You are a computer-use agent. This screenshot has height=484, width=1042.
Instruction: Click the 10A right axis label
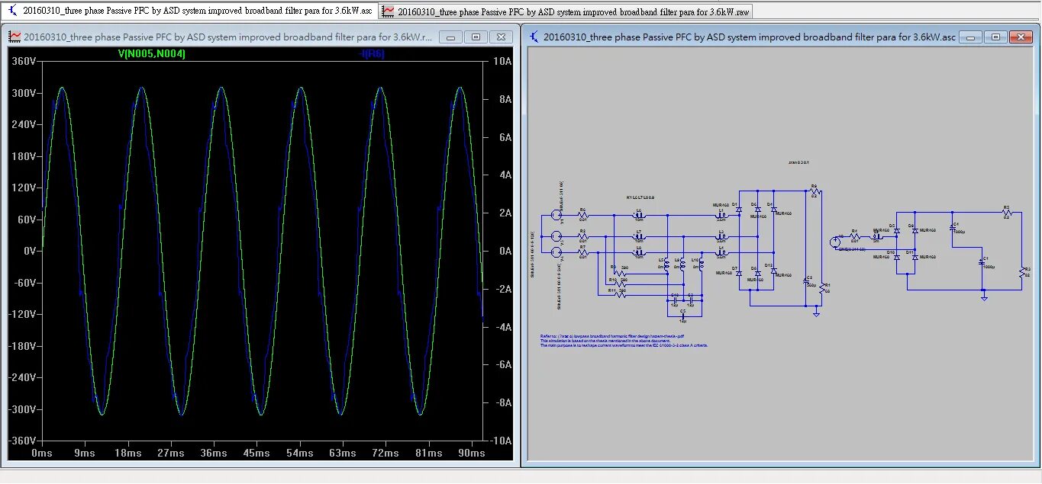click(x=502, y=61)
